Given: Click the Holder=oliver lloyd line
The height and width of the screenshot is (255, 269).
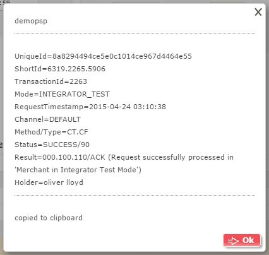Looking at the screenshot, I should (x=49, y=182).
